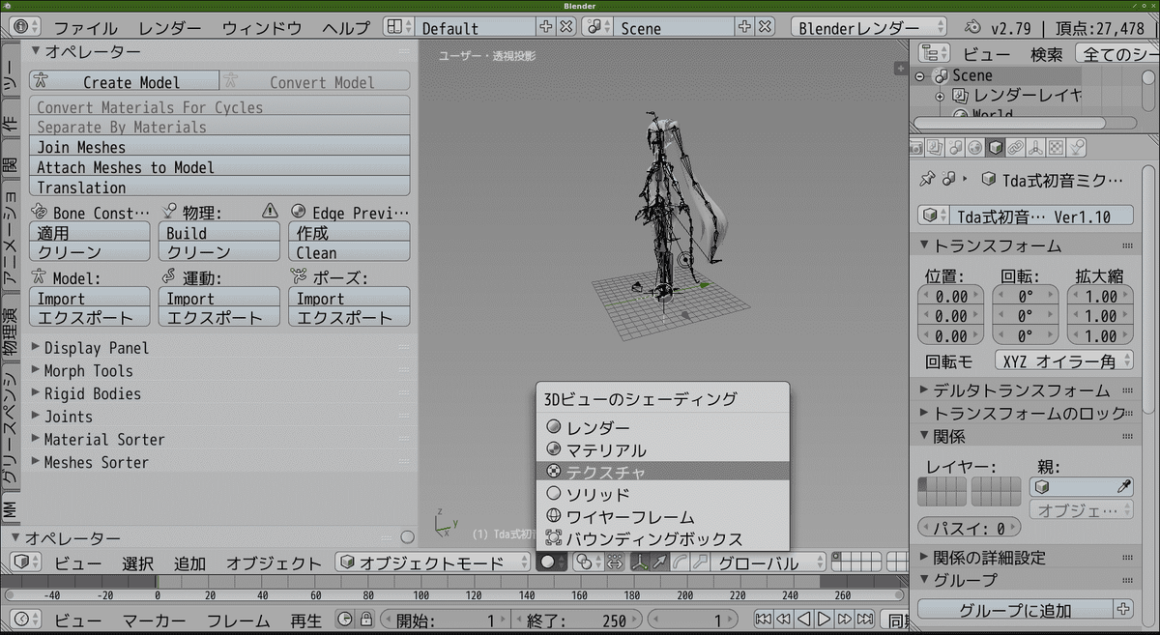
Task: Collapse the Scene tree node in outliner
Action: 920,75
